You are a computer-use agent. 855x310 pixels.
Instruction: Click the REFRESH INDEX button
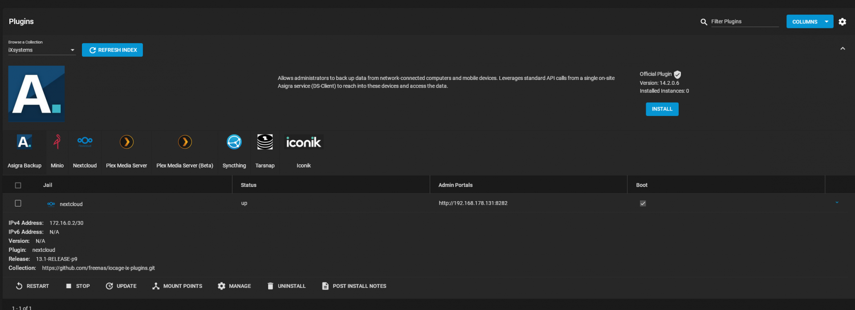pos(112,50)
